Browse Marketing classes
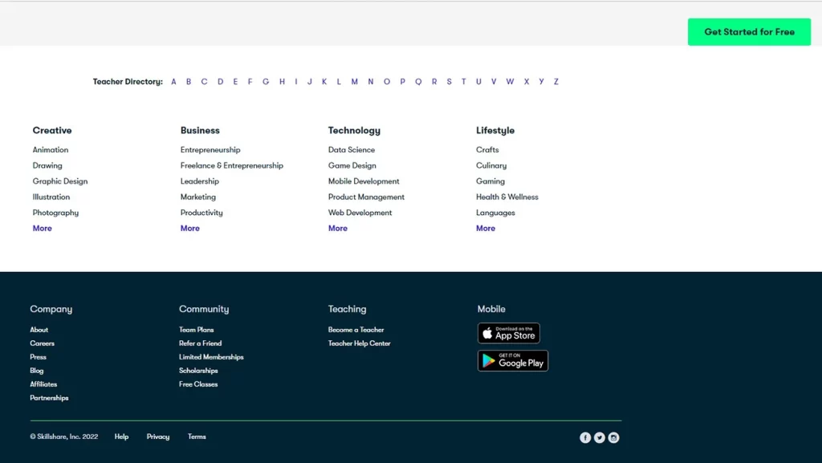Screen dimensions: 822x463 (x=198, y=197)
